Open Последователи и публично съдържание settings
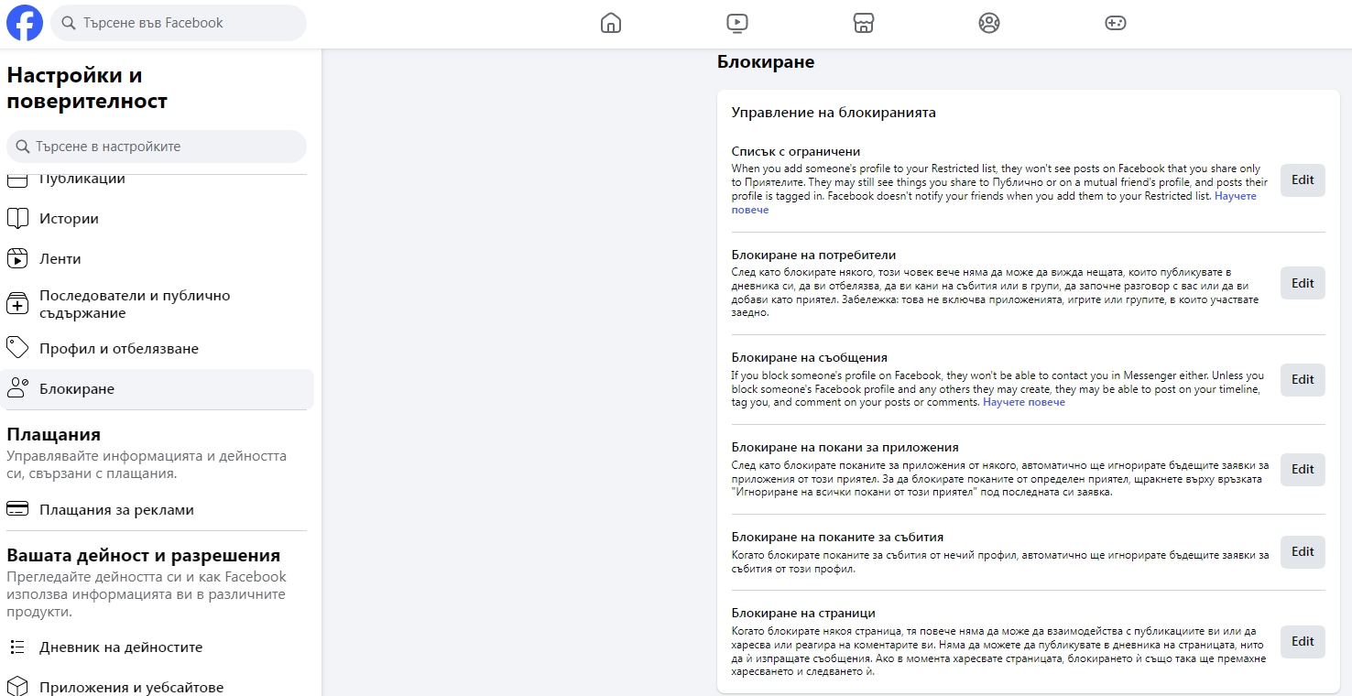 (x=135, y=304)
